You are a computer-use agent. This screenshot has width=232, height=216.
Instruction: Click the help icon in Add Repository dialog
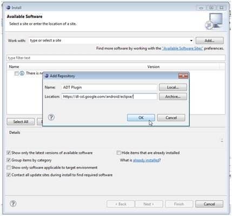(x=51, y=117)
